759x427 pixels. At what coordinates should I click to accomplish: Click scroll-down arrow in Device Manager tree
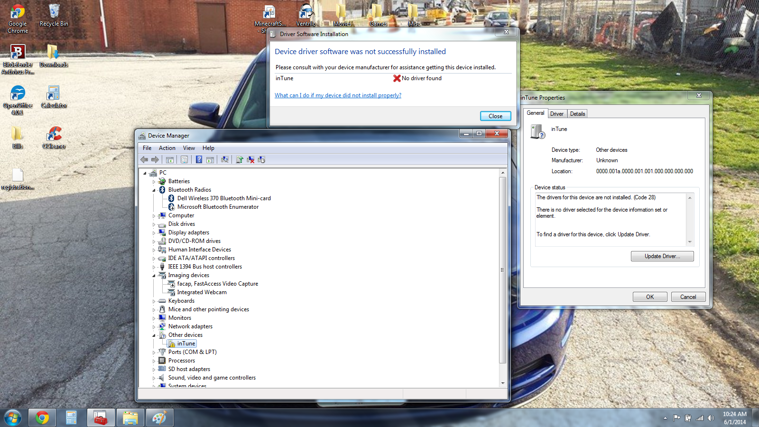coord(502,383)
